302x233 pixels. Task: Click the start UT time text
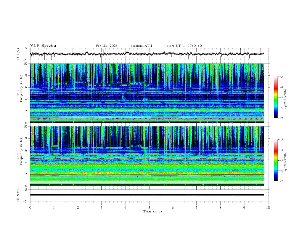[x=184, y=46]
